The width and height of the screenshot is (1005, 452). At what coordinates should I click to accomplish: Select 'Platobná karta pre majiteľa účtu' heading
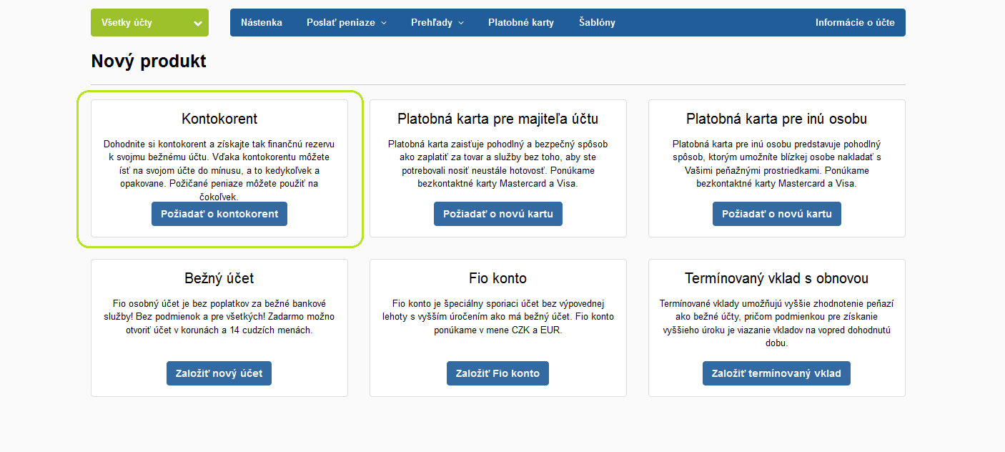[498, 119]
